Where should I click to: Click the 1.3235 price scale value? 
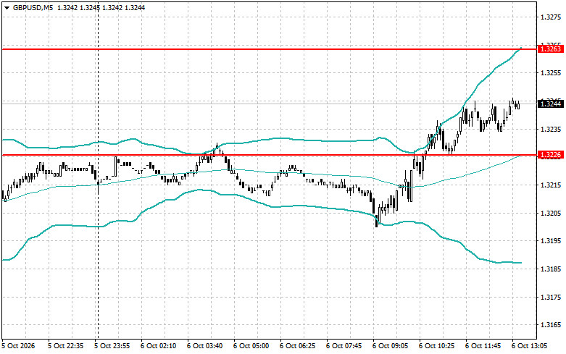point(552,129)
